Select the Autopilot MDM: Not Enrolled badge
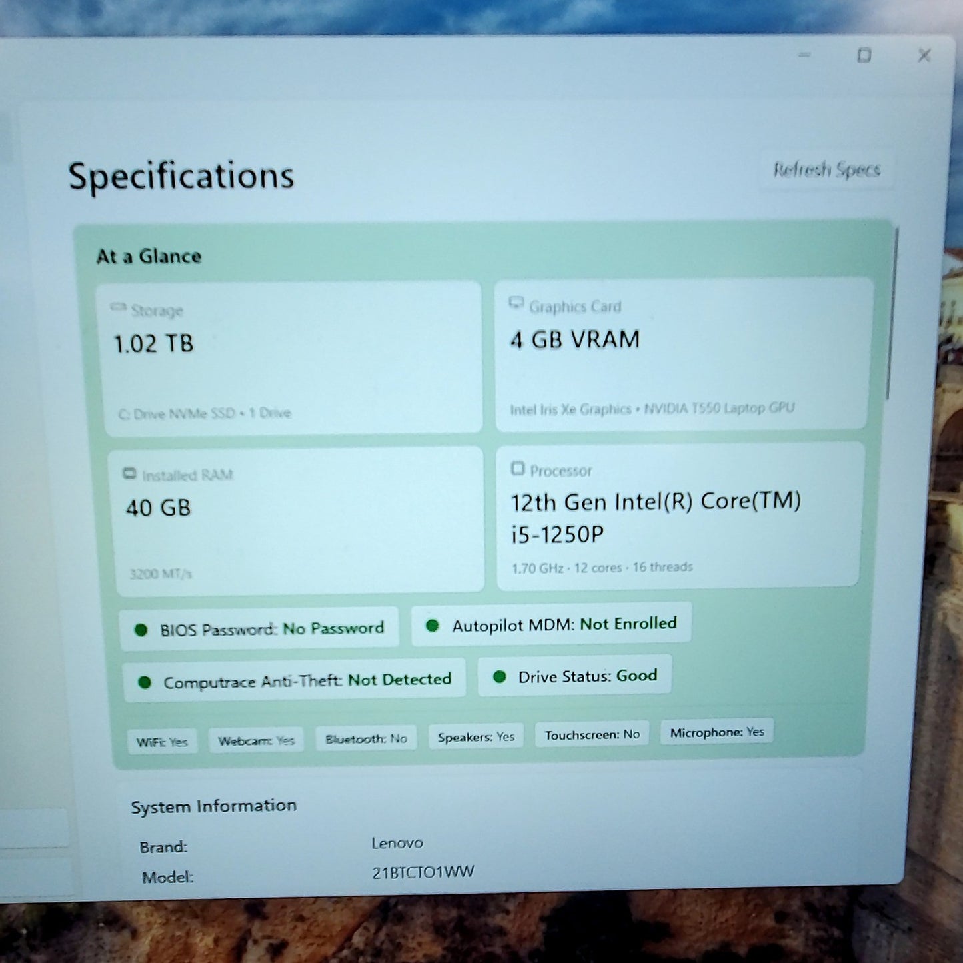The height and width of the screenshot is (963, 963). (x=551, y=624)
